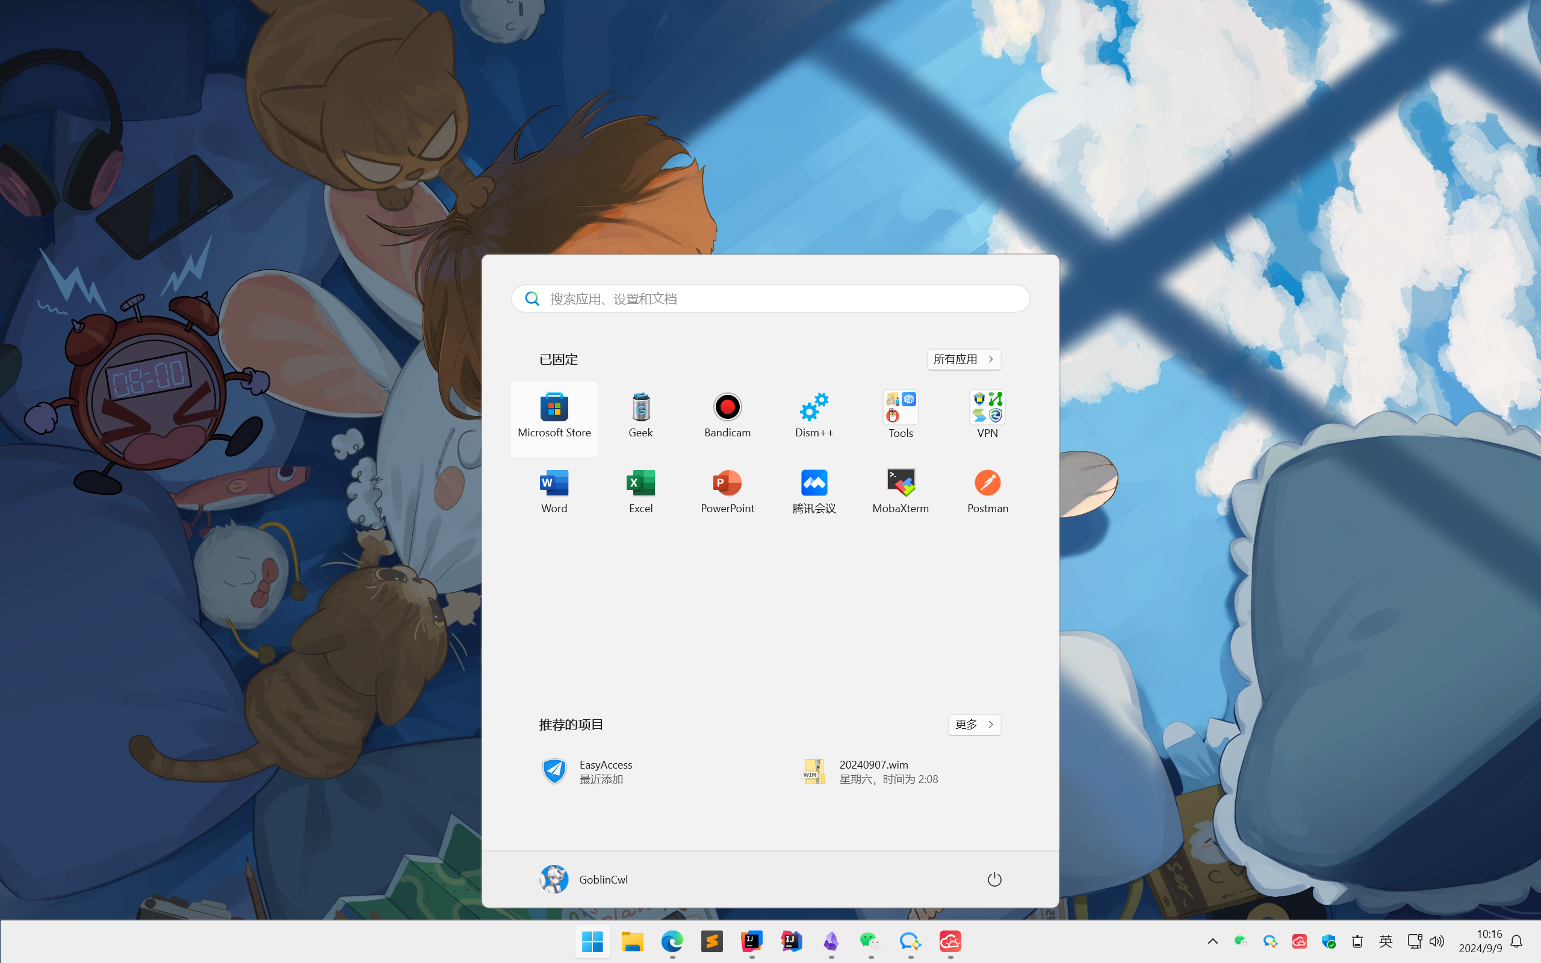Click the WeChat icon in system tray
Screen dimensions: 1541x963
(x=1241, y=941)
